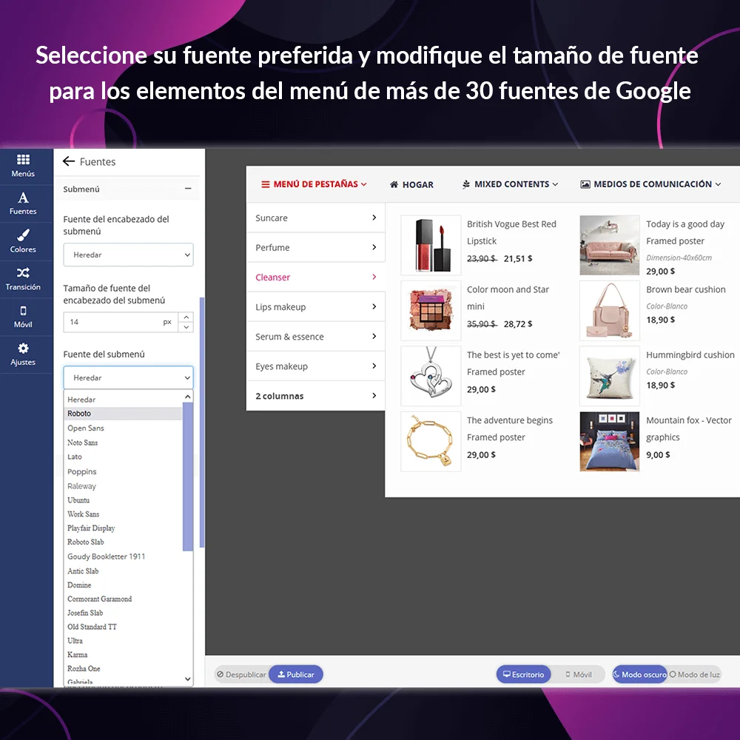Open Móvil settings from sidebar
Viewport: 740px width, 740px height.
click(x=24, y=317)
